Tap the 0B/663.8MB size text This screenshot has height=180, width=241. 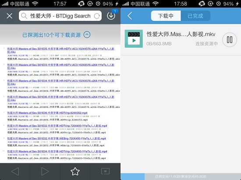coord(159,44)
